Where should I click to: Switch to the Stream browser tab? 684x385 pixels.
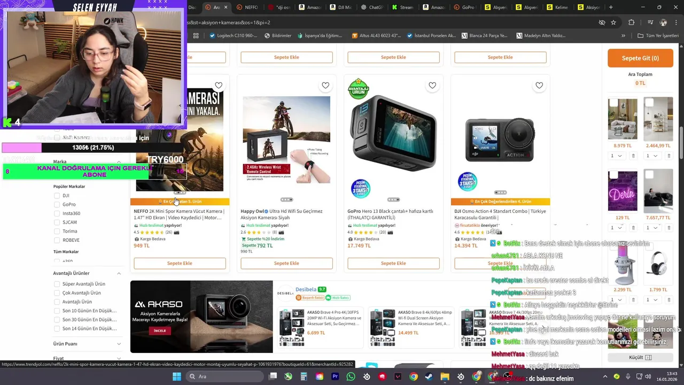coord(402,7)
